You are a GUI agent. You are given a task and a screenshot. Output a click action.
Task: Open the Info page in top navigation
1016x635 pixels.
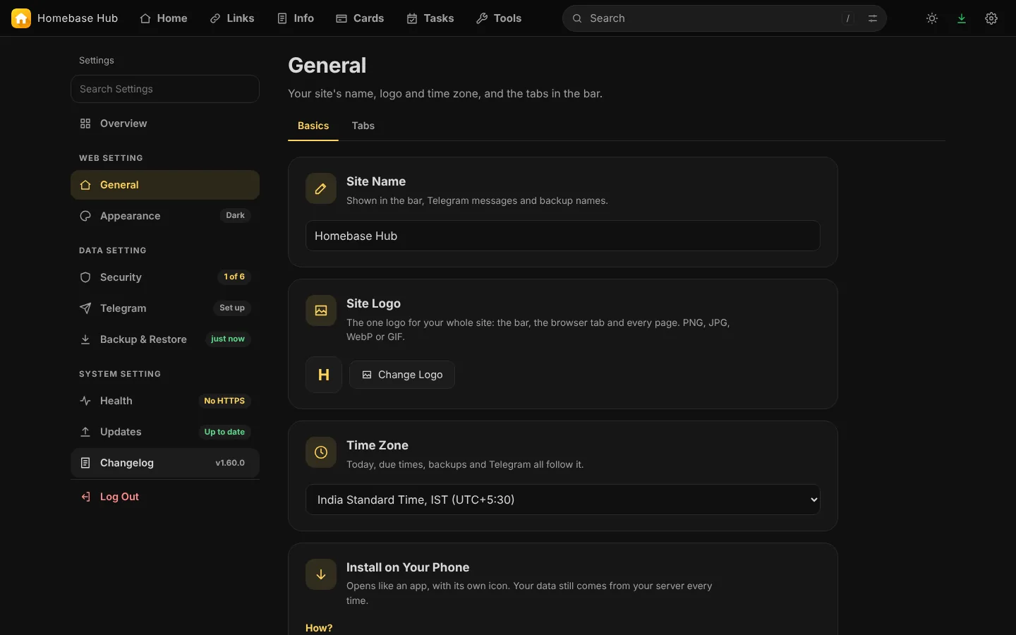(296, 18)
